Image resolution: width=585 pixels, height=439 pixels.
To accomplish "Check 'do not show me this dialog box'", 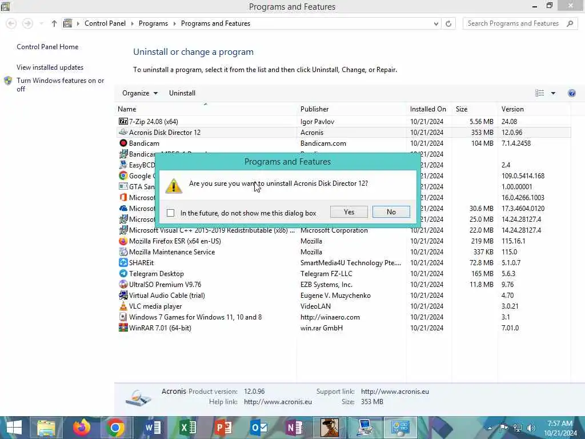I will pos(170,213).
